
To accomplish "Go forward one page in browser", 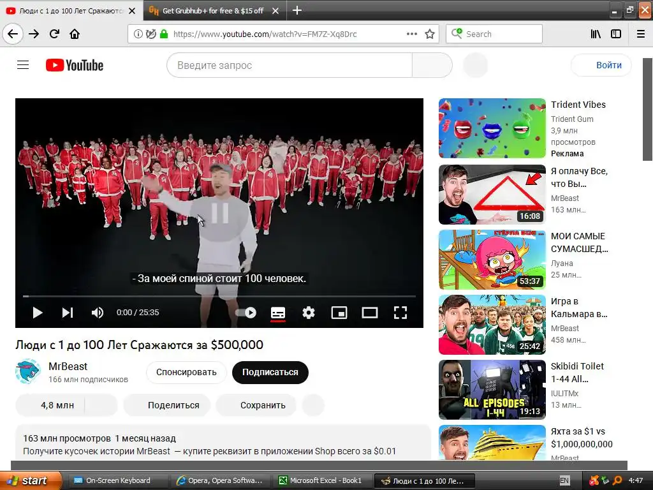I will click(x=34, y=34).
